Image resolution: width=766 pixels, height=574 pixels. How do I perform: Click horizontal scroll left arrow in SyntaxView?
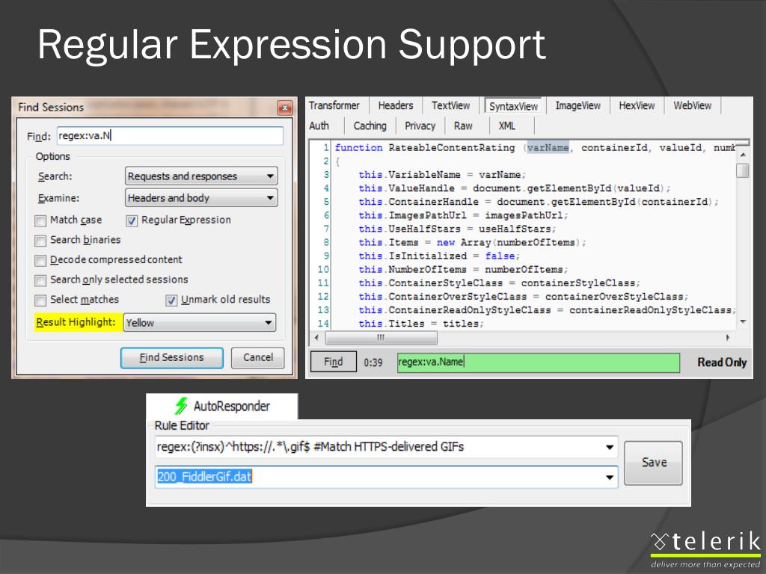click(316, 337)
